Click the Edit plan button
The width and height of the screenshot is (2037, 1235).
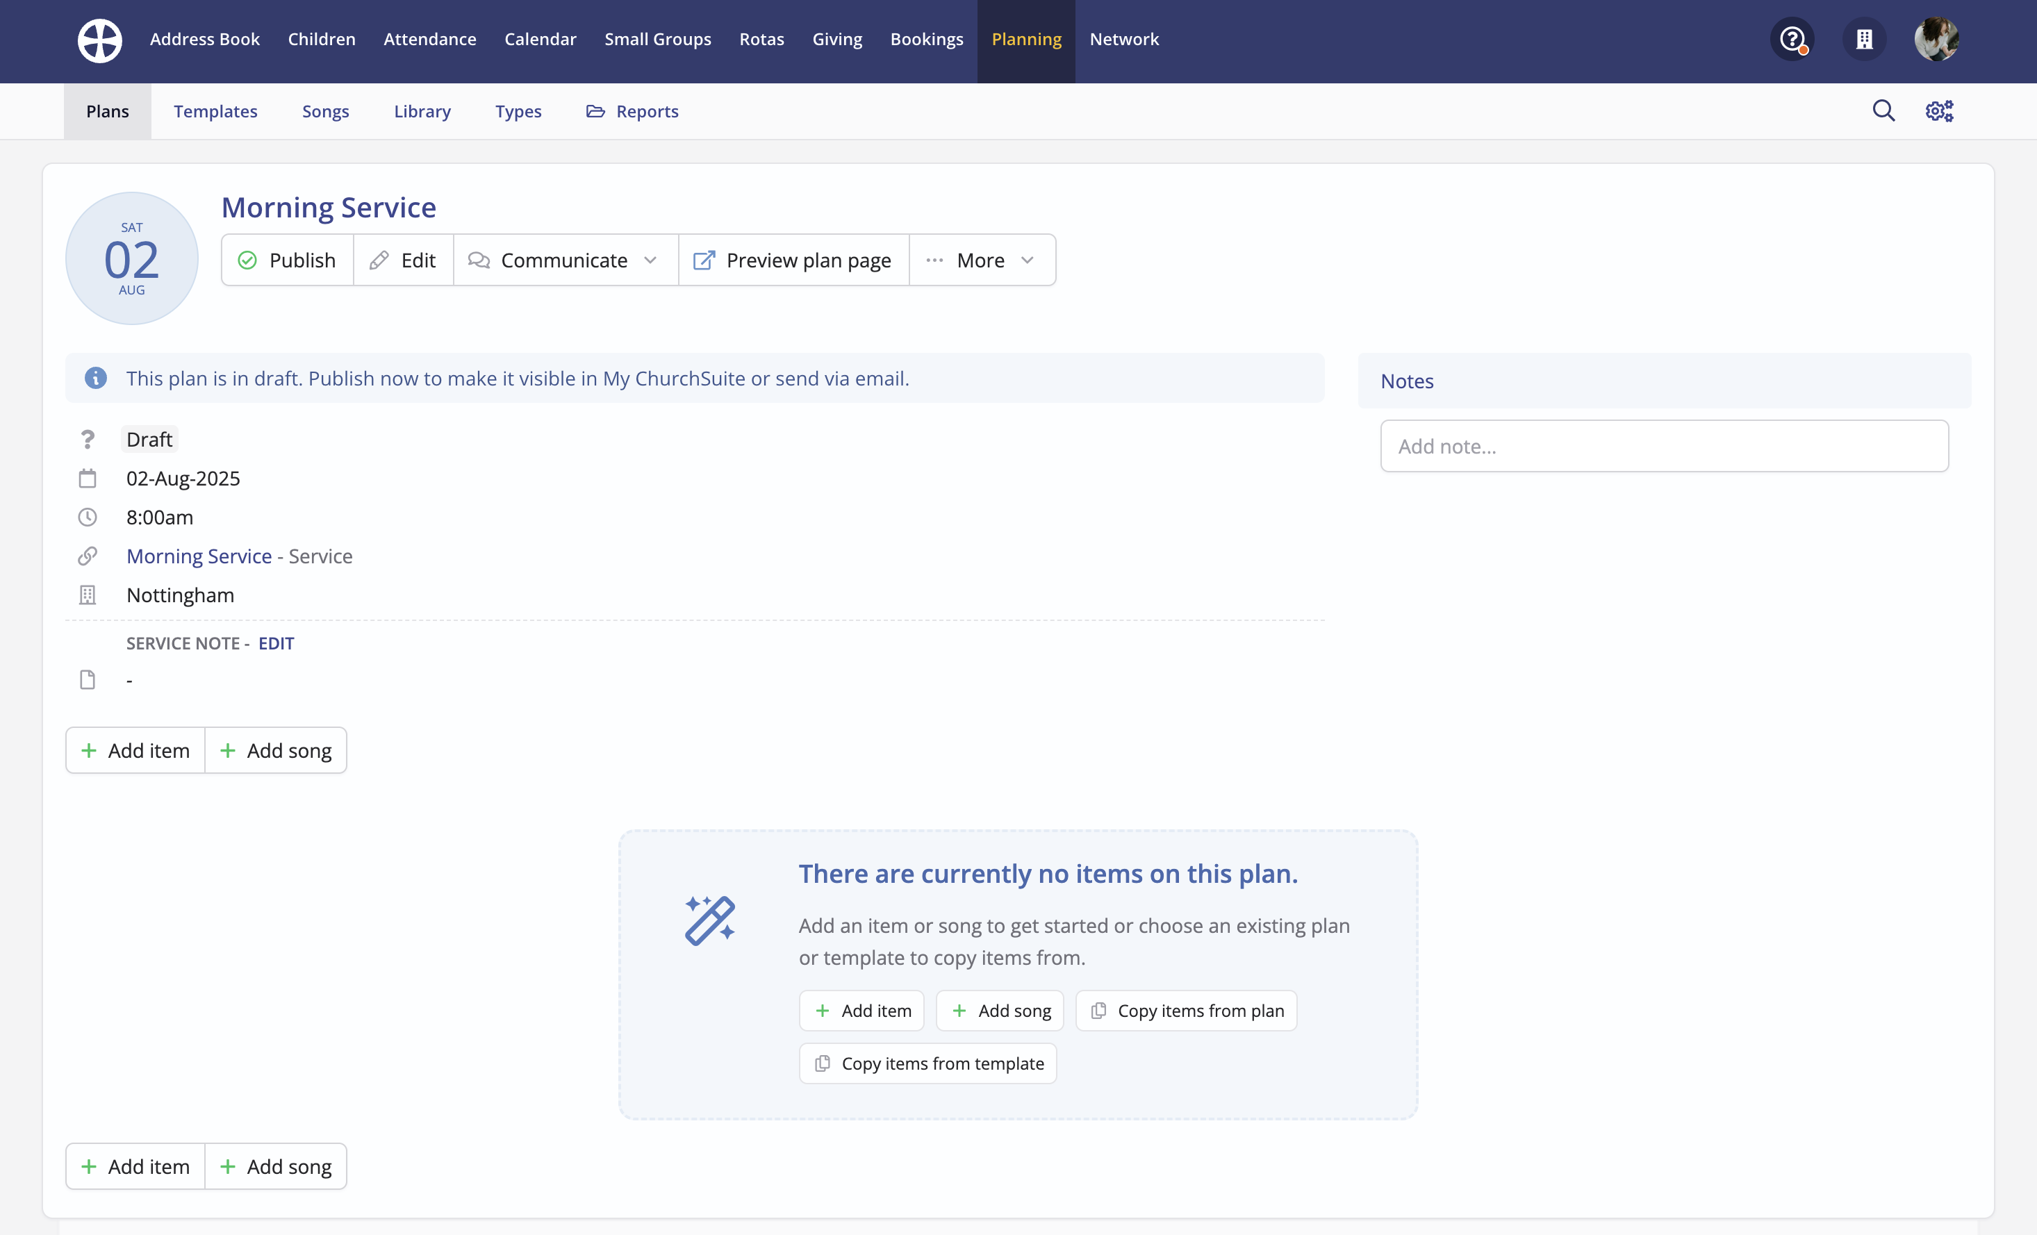point(404,260)
